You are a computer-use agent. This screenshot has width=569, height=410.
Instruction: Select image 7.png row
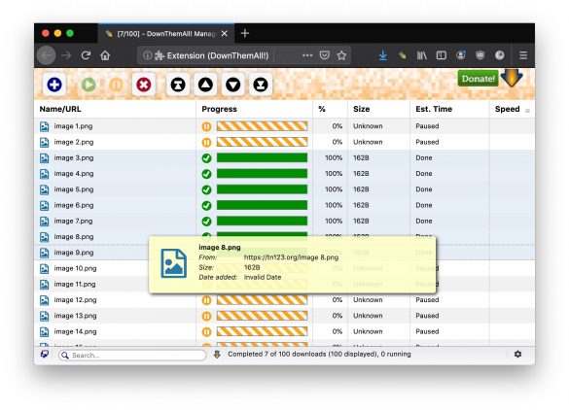284,221
